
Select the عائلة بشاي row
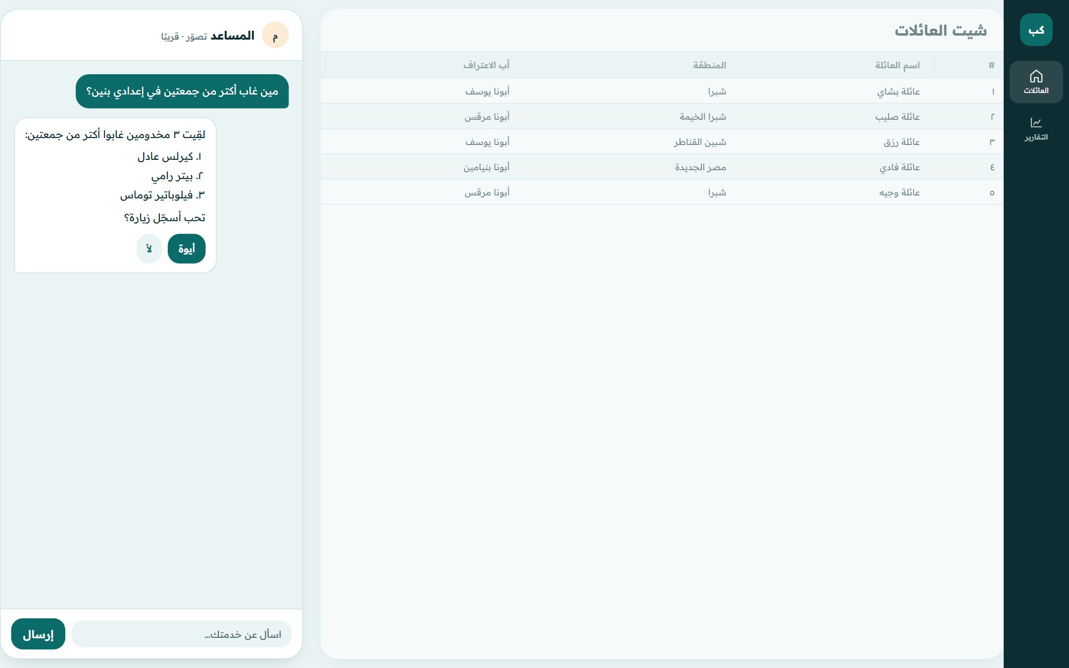(x=662, y=91)
